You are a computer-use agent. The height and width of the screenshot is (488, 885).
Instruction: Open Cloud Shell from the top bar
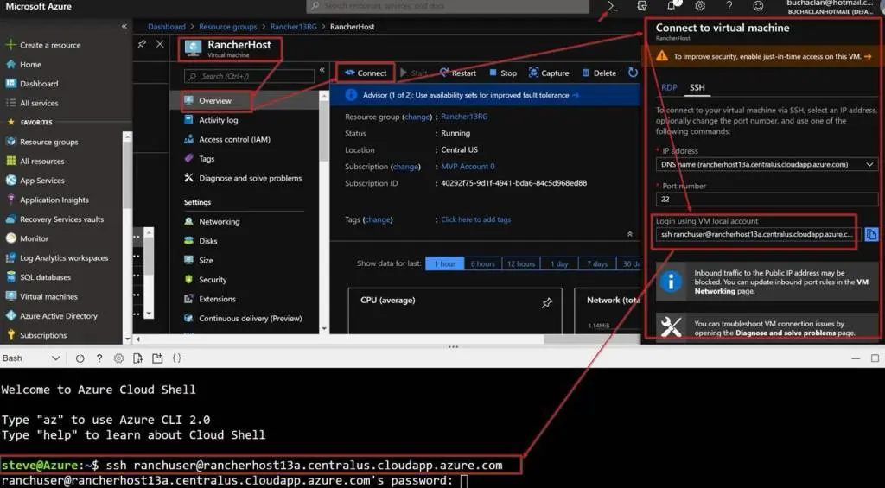613,6
